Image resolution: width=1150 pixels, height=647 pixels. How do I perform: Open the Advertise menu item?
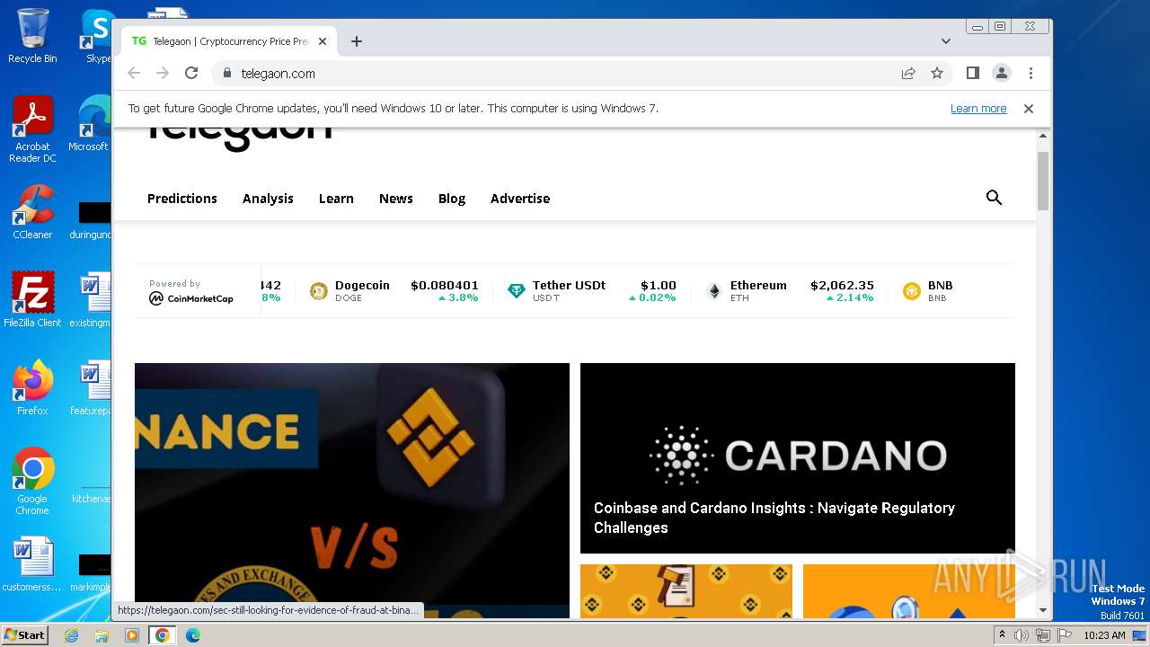click(x=520, y=199)
